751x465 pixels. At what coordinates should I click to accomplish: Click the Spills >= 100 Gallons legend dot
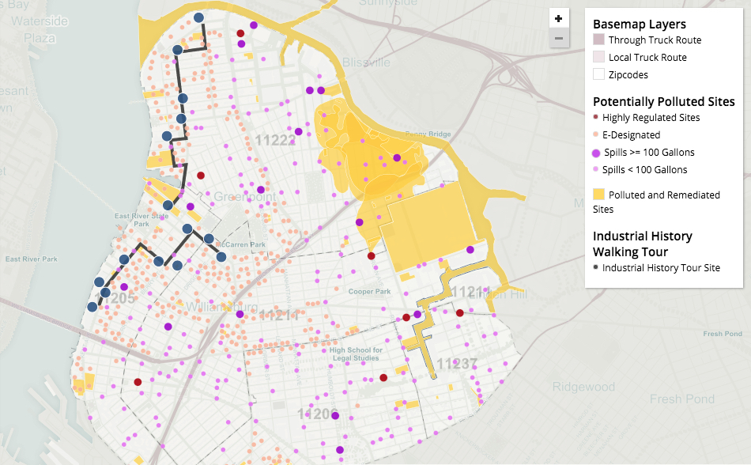click(596, 153)
